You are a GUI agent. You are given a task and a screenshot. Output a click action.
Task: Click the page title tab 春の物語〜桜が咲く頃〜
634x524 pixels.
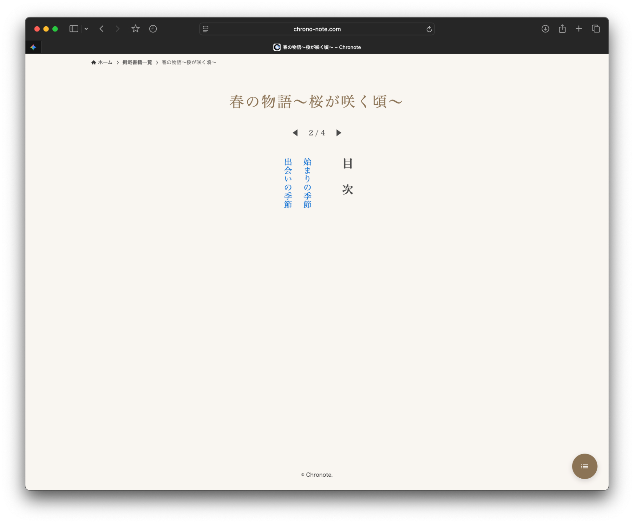[317, 47]
